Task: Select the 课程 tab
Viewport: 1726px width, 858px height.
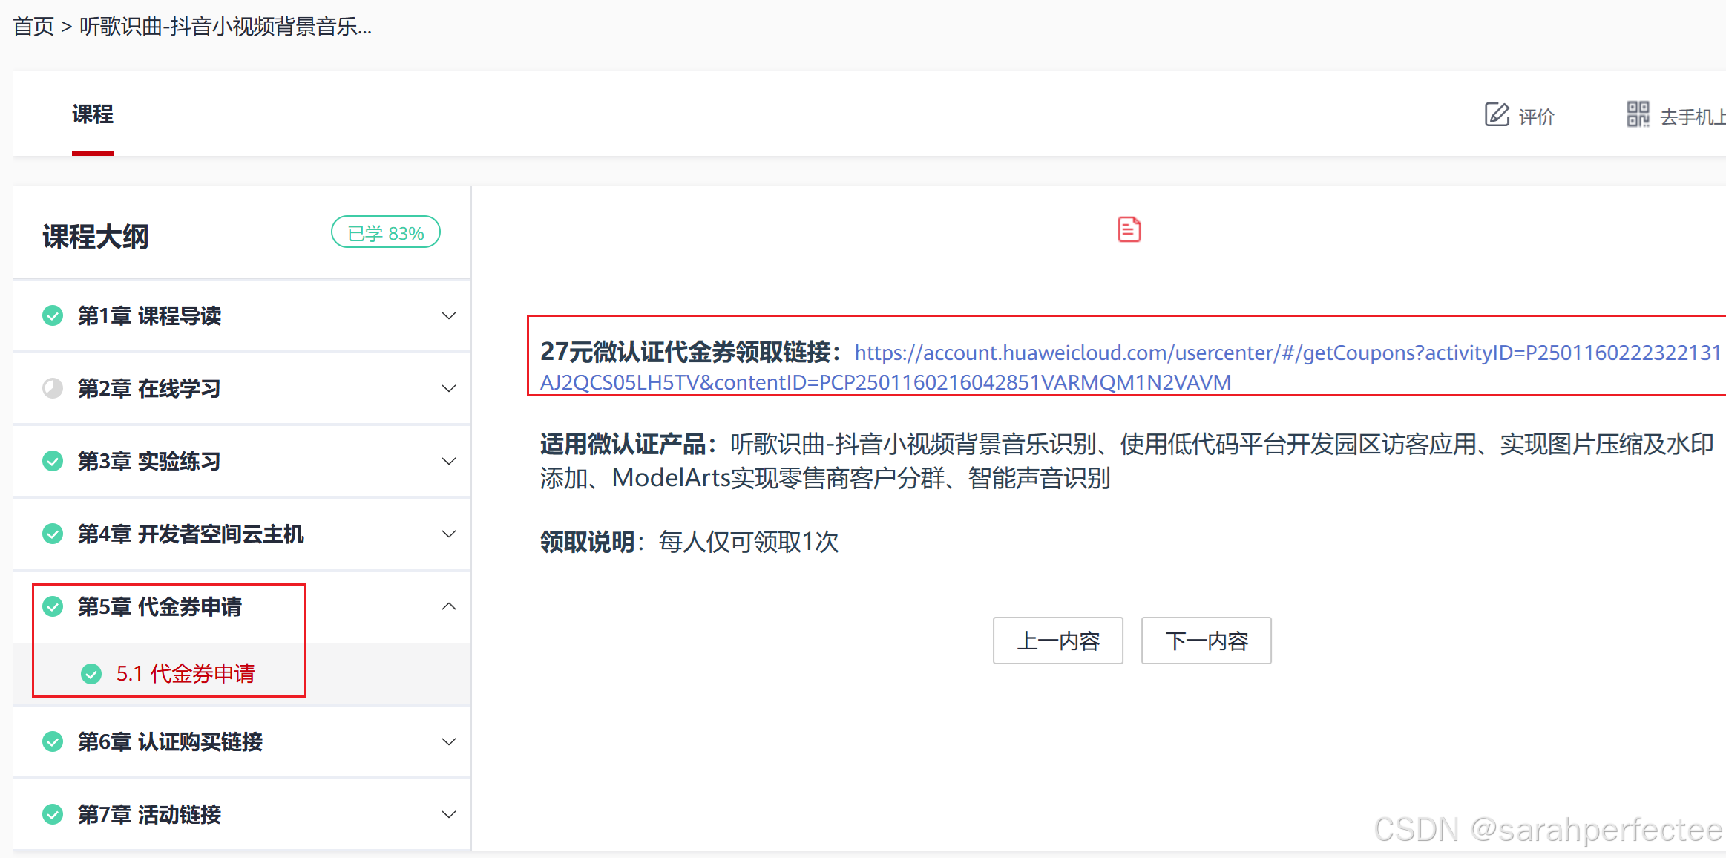Action: click(93, 115)
